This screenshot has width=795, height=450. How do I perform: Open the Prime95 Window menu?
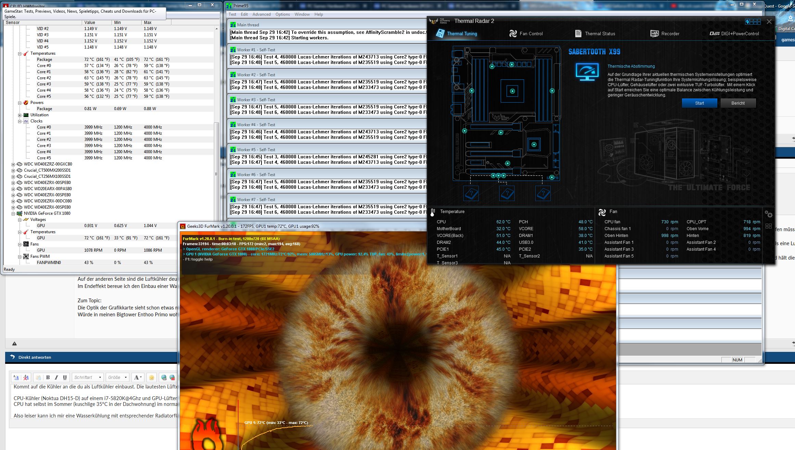(302, 14)
